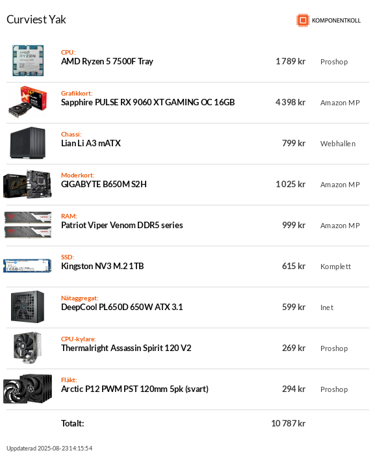Click the Kingston NV3 SSD image
Image resolution: width=375 pixels, height=457 pixels.
(27, 266)
